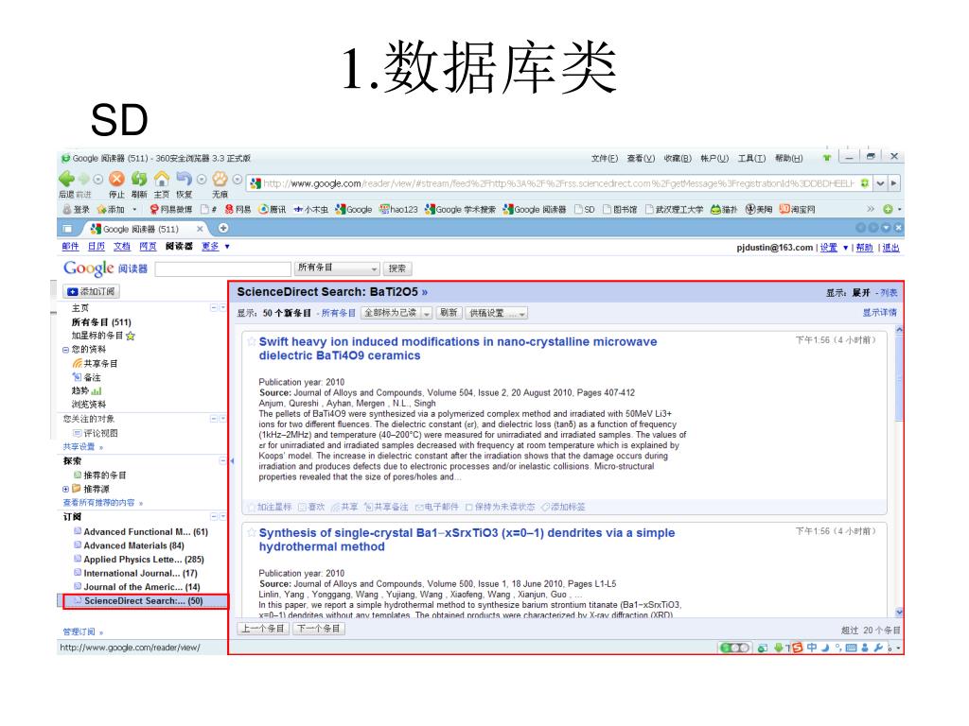Switch to 列表 list view
Image resolution: width=969 pixels, height=726 pixels.
[889, 293]
